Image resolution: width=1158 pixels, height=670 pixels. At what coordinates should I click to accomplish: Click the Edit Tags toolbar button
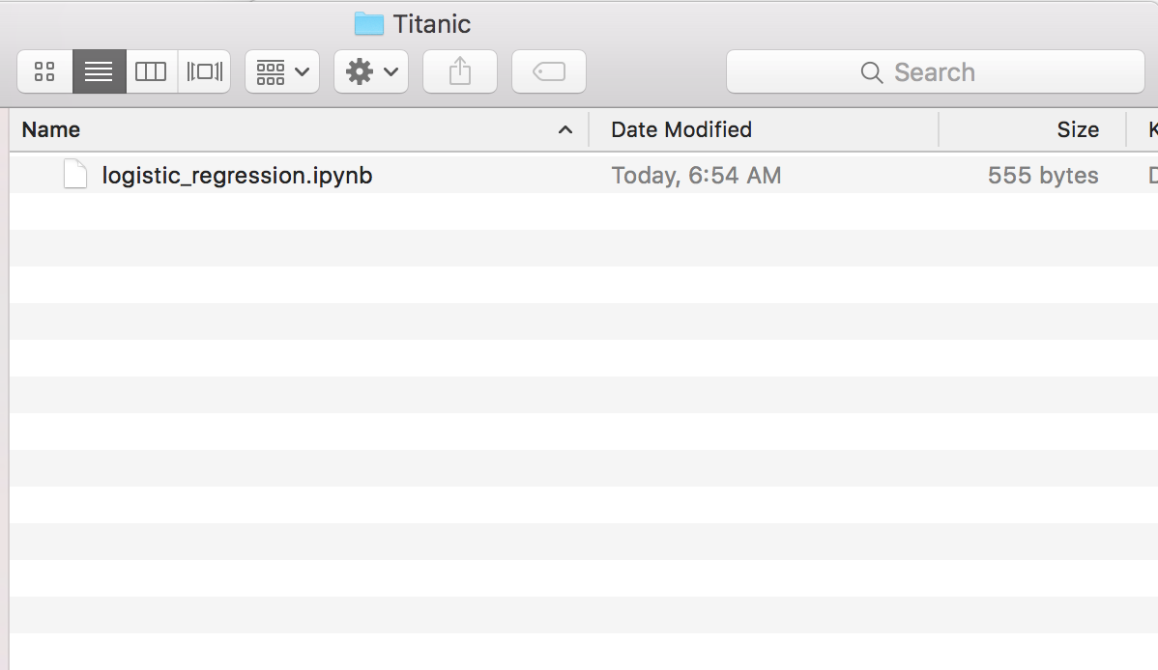click(548, 71)
